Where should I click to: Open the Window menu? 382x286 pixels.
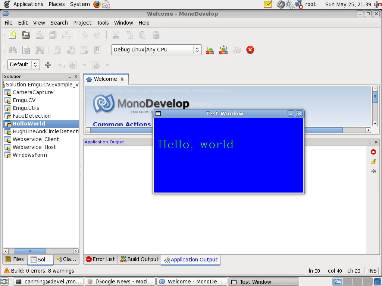pos(123,23)
